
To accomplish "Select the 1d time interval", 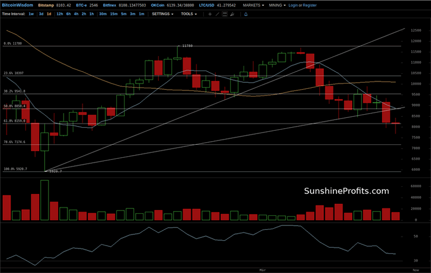I will click(49, 14).
